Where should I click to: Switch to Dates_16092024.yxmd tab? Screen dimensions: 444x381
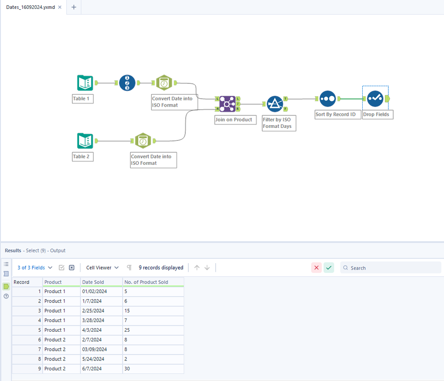point(31,7)
